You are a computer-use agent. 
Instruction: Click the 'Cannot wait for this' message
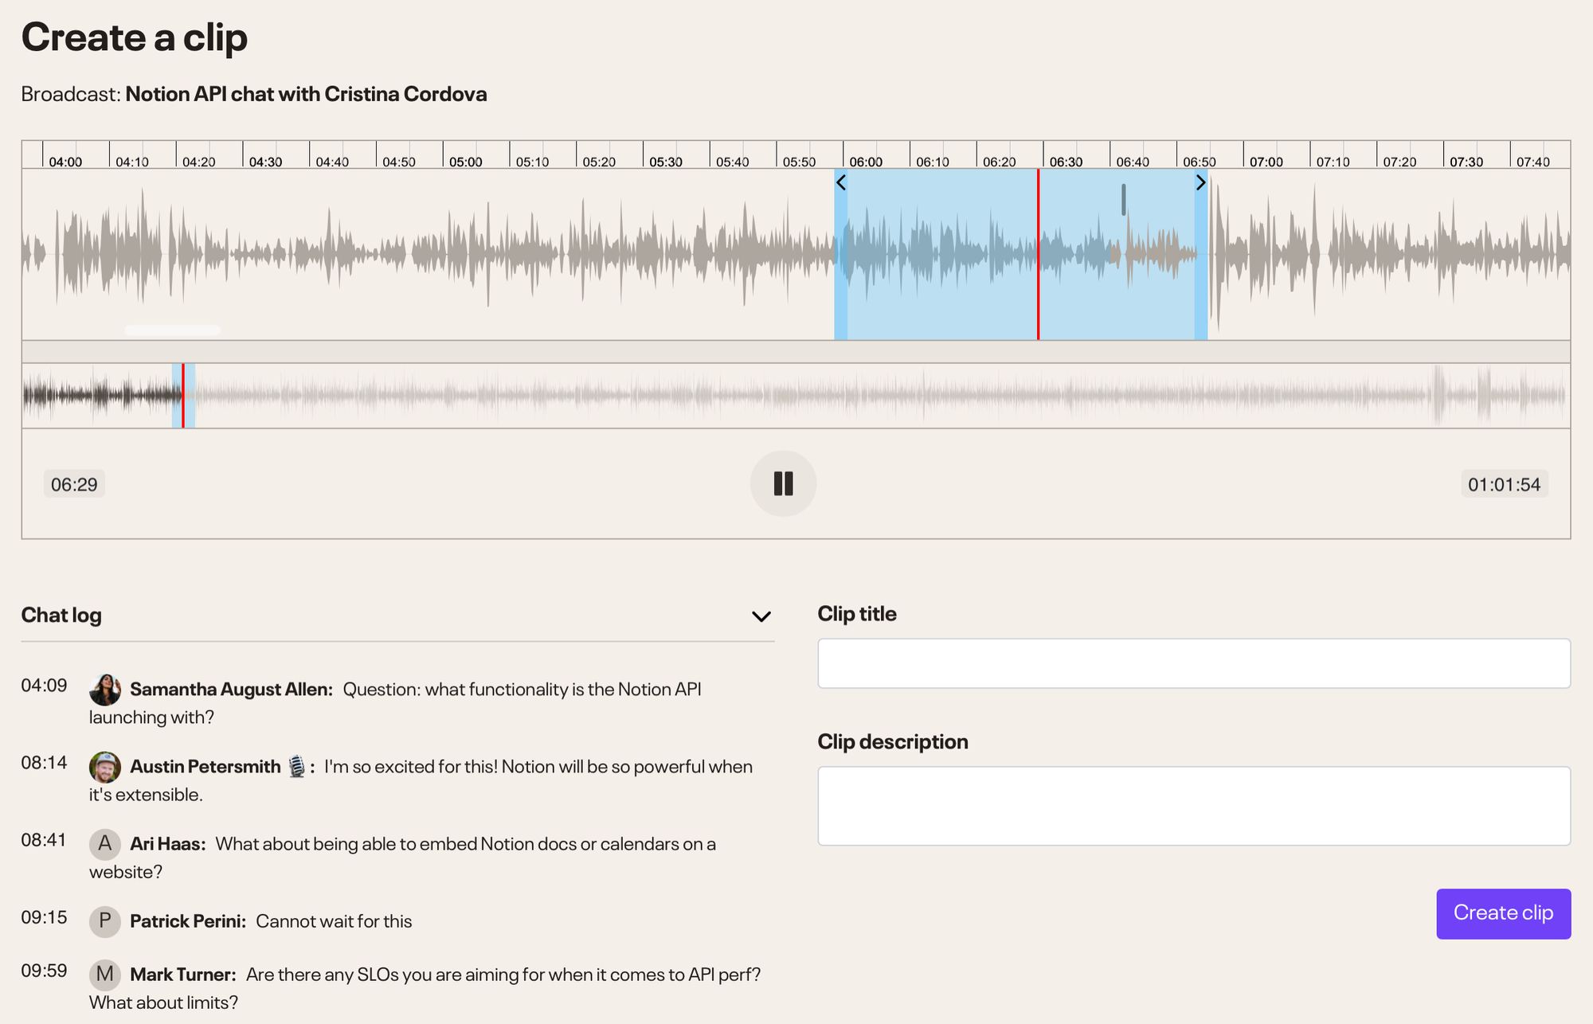[334, 921]
